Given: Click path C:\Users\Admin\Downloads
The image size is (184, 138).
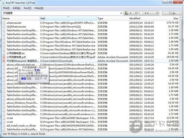Looking at the screenshot, I should 56,61.
